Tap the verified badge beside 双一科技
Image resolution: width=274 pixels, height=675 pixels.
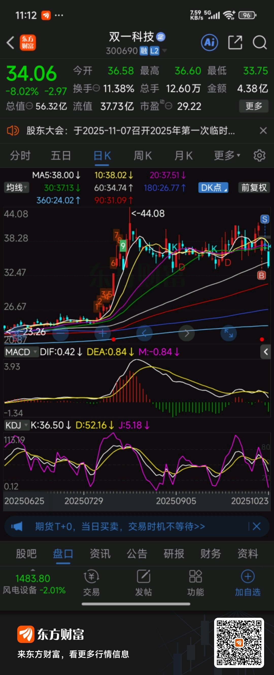(x=161, y=37)
